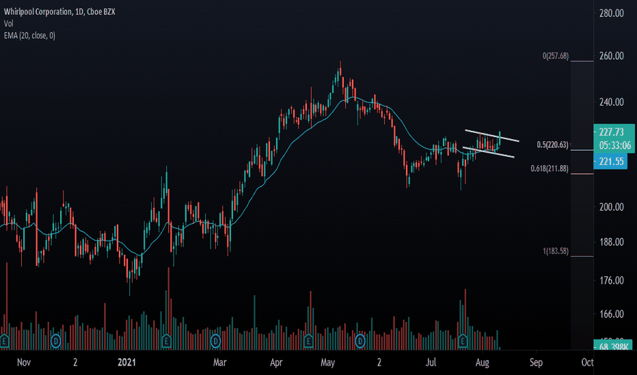Click the earnings E marker left of Nov
Viewport: 637px width, 375px height.
coord(4,342)
